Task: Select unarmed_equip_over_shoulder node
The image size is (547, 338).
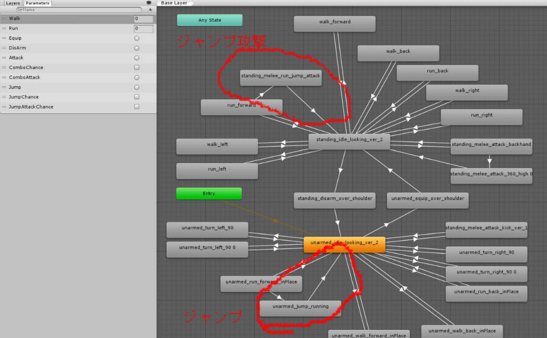Action: click(x=428, y=201)
